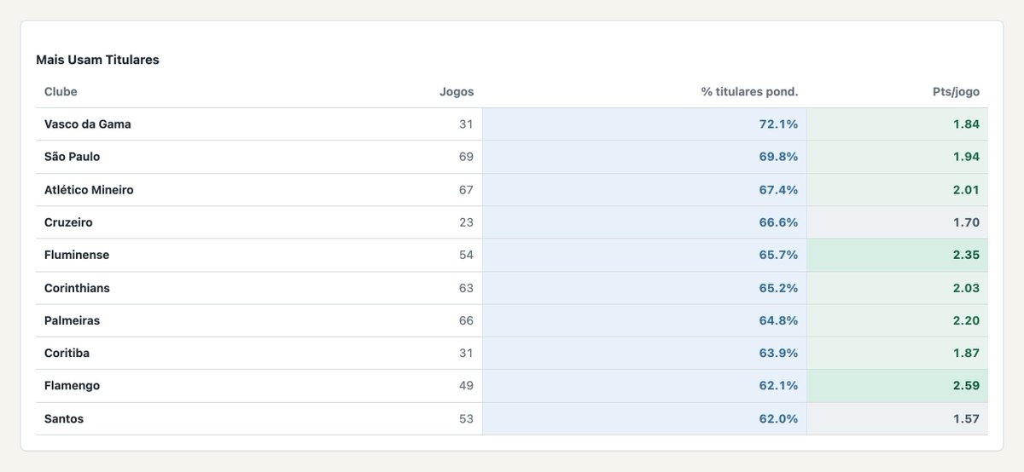Click the 67.4% percentage cell
The image size is (1024, 472).
644,189
